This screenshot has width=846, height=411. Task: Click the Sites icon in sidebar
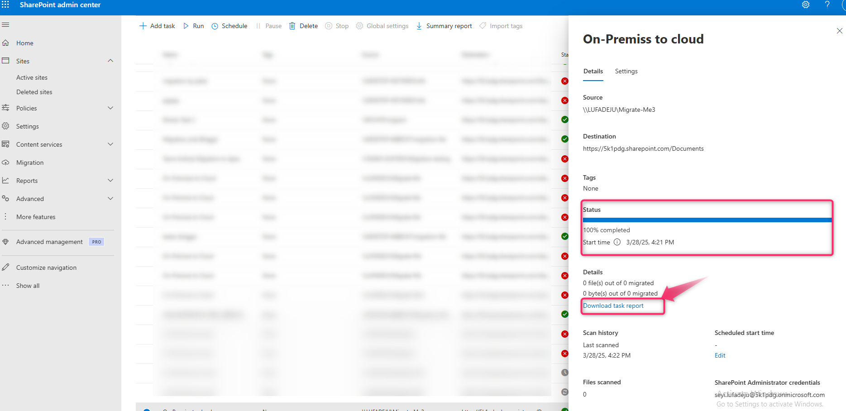coord(5,61)
